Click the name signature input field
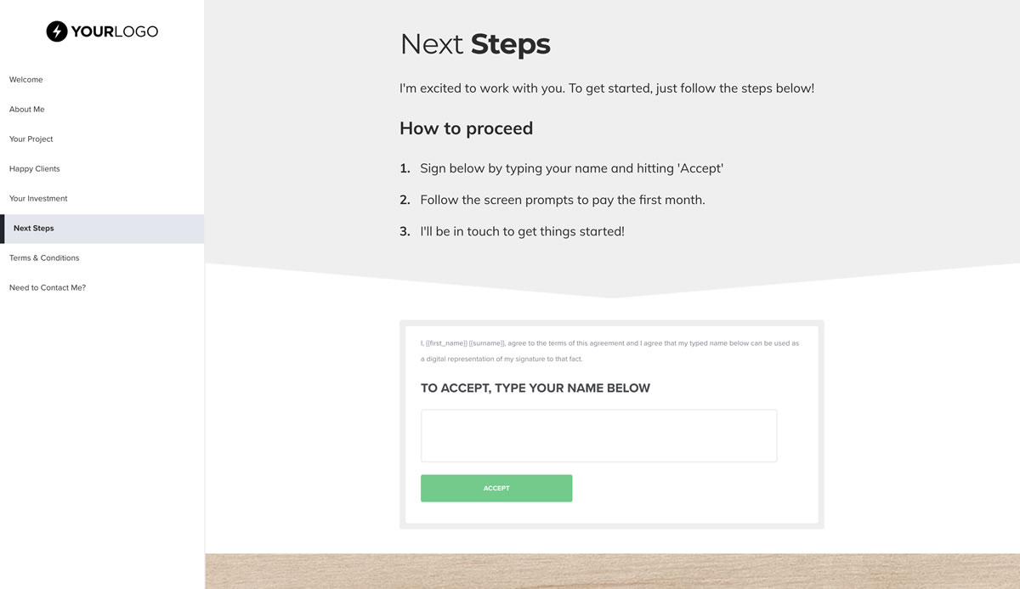The image size is (1020, 589). point(598,436)
